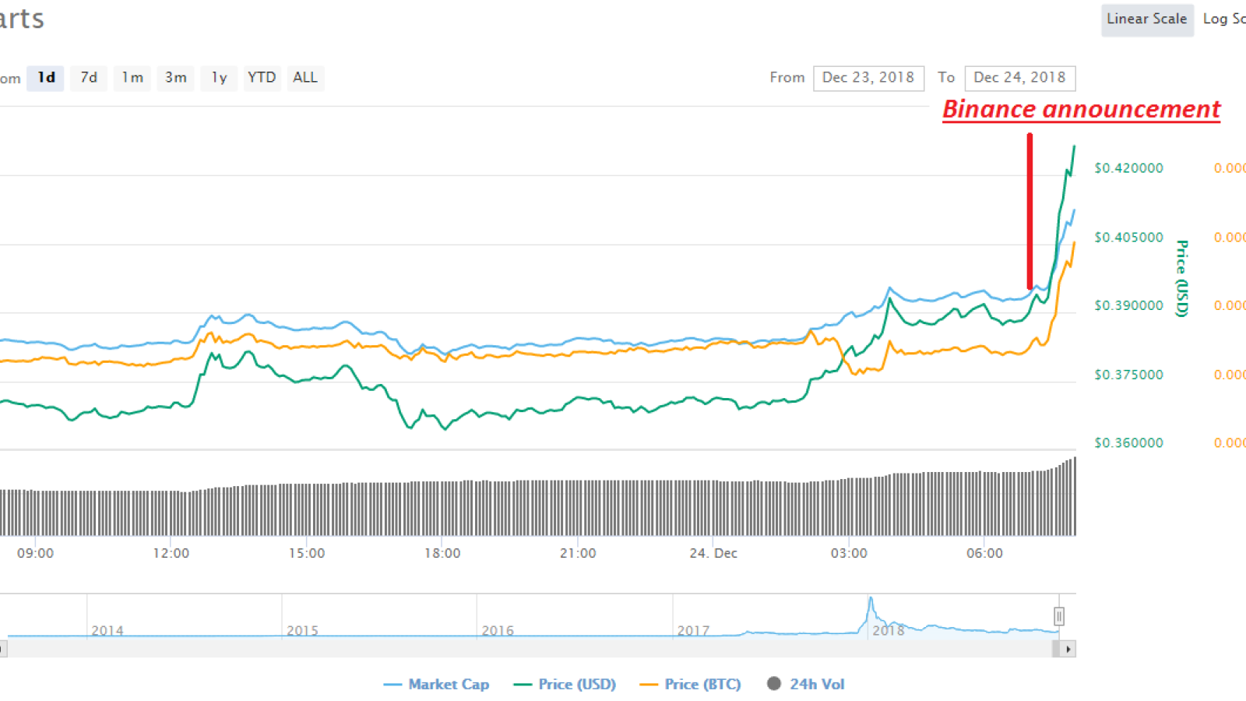
Task: Select the 3m zoom range
Action: 176,78
